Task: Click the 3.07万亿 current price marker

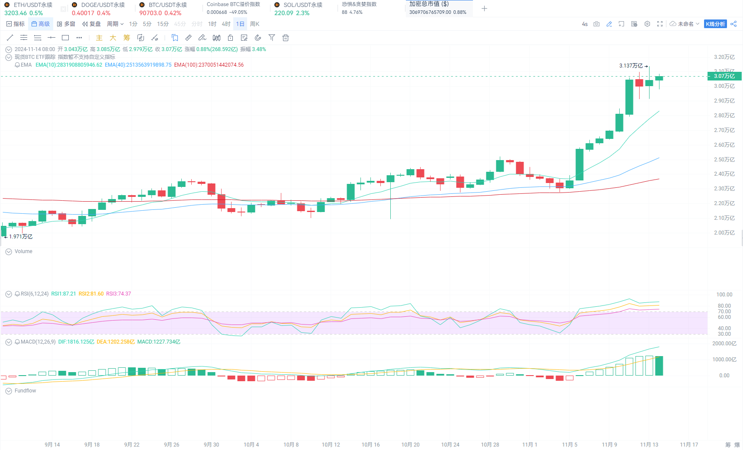Action: 724,76
